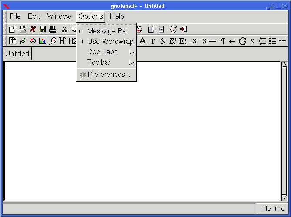Image resolution: width=291 pixels, height=217 pixels.
Task: Expand the Doc Tabs submenu
Action: coord(106,52)
